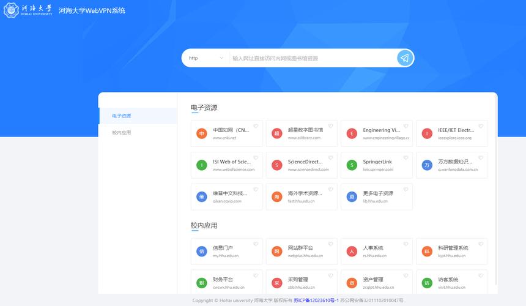
Task: Open 更多电子资源 library card
Action: [x=376, y=196]
